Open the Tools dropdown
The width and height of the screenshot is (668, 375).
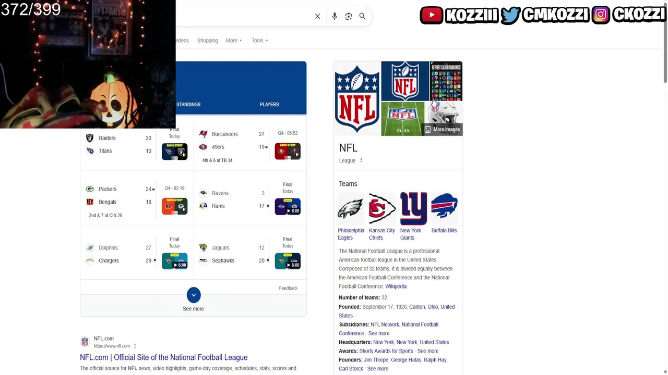point(260,41)
